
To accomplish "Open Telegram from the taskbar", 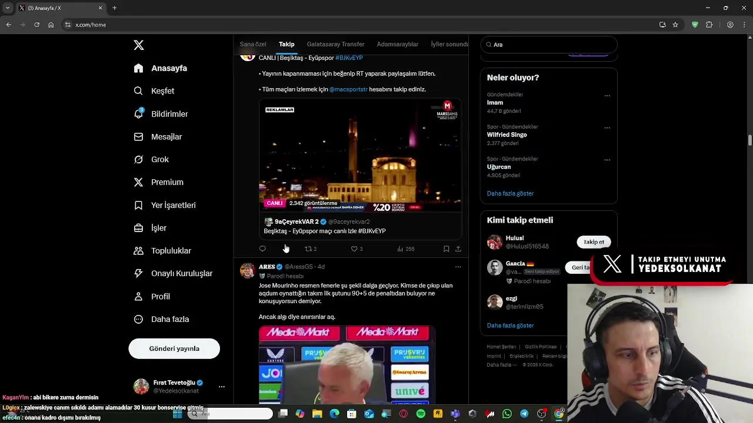I will pos(524,414).
